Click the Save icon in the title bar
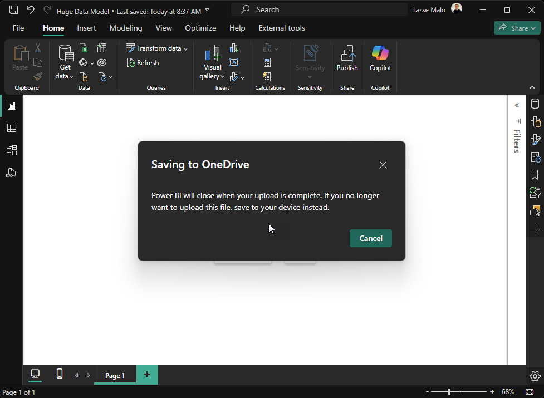544x398 pixels. coord(13,9)
